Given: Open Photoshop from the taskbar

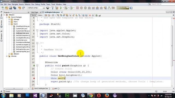Looking at the screenshot, I should pyautogui.click(x=27, y=95).
